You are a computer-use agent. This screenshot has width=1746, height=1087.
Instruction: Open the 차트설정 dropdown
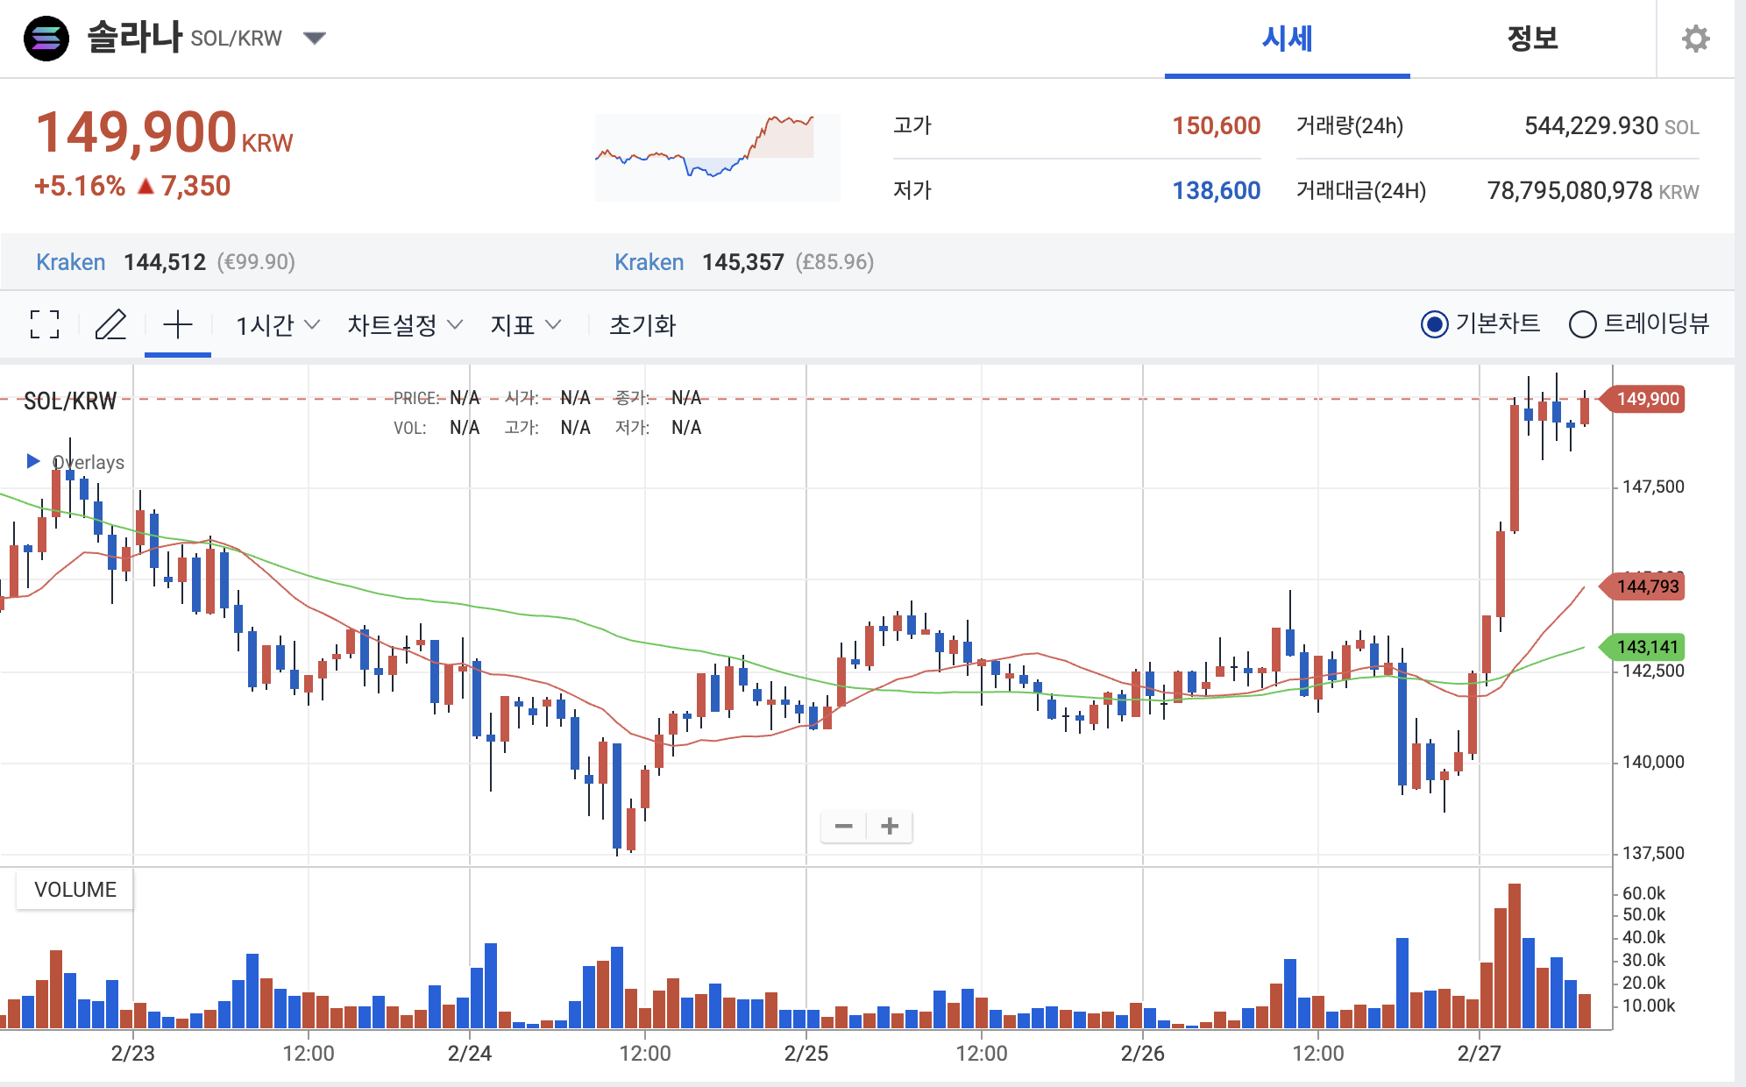coord(404,325)
